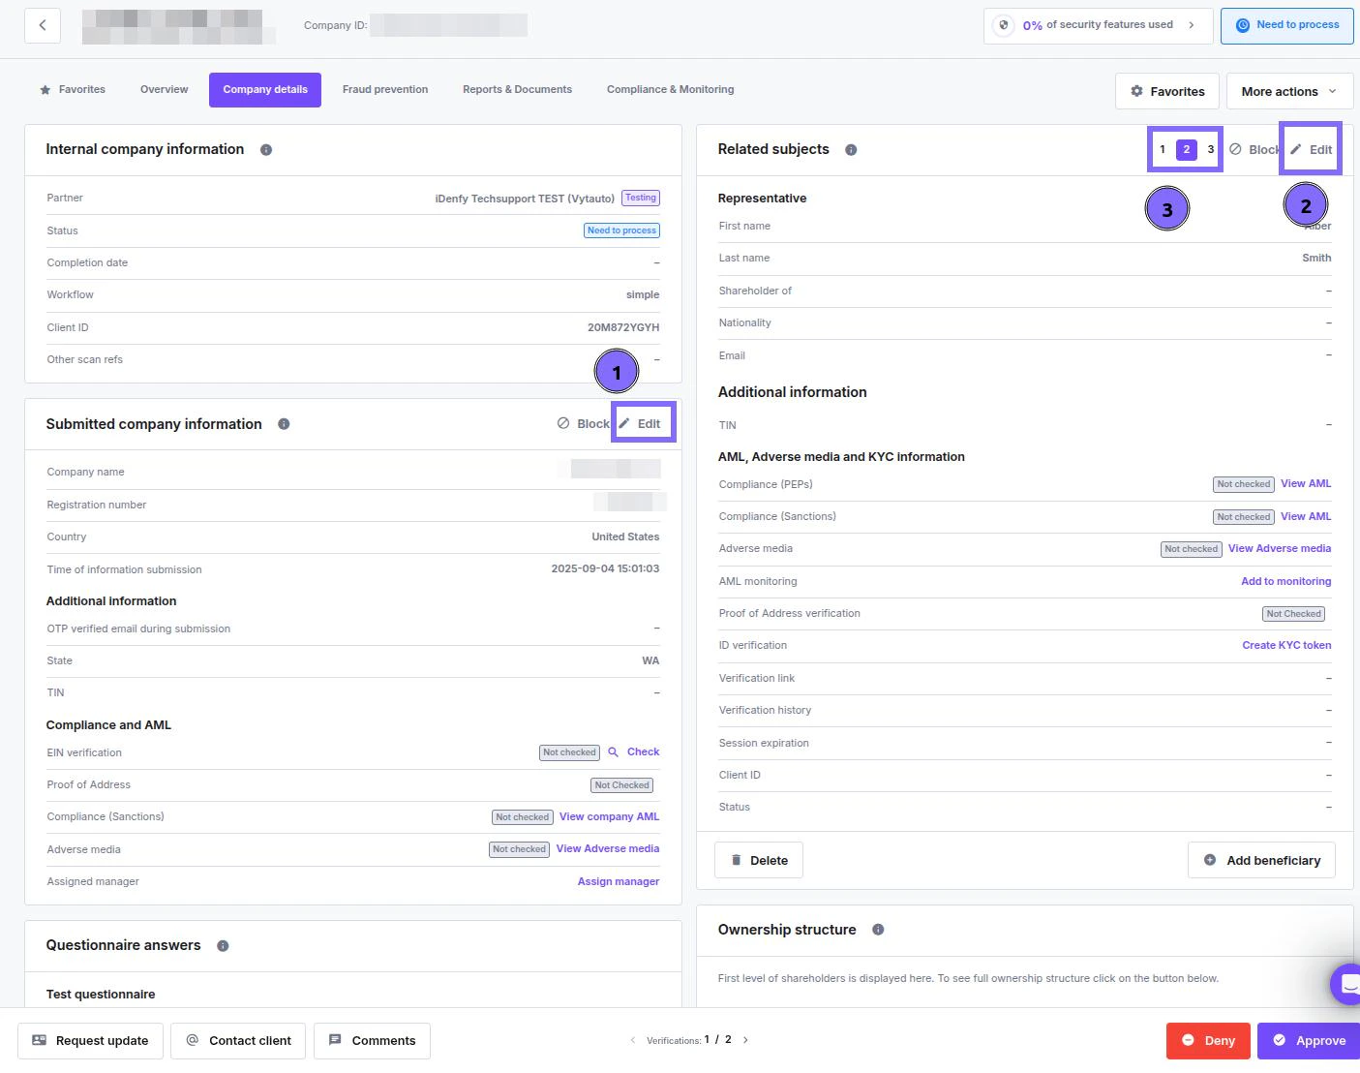Open View Adverse media for company

point(608,849)
